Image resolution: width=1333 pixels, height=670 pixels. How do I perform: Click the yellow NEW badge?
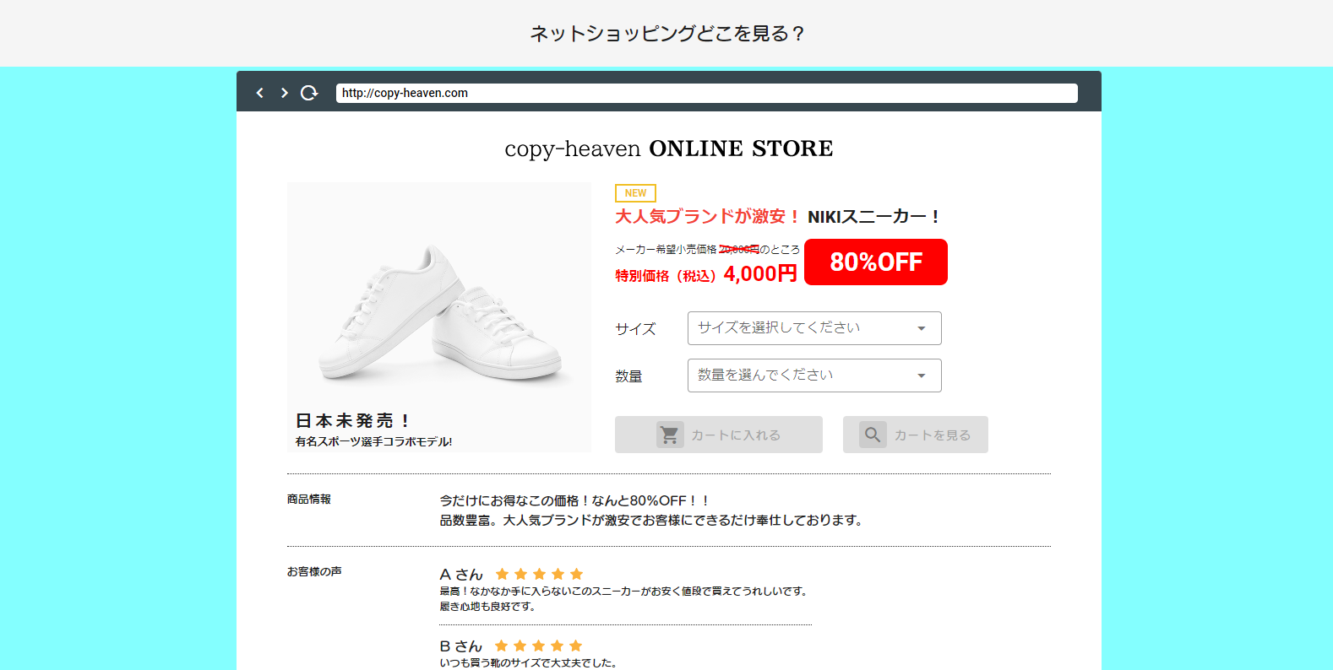(635, 193)
